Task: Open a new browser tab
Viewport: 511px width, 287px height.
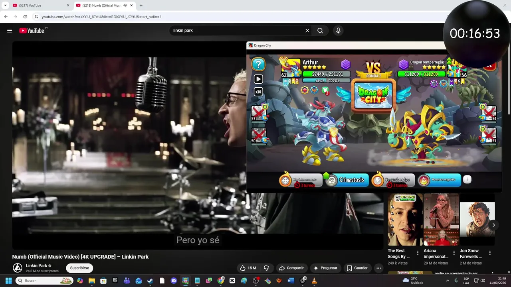Action: click(141, 6)
